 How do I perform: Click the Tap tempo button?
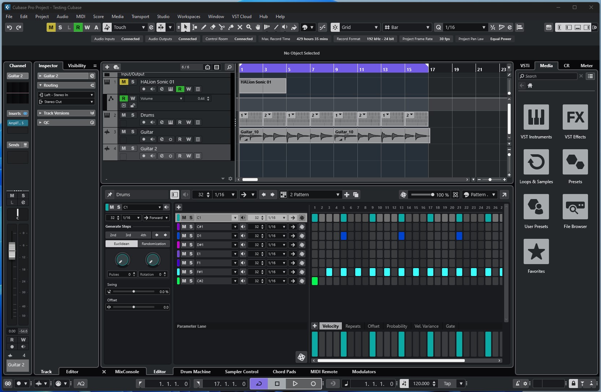[x=447, y=384]
